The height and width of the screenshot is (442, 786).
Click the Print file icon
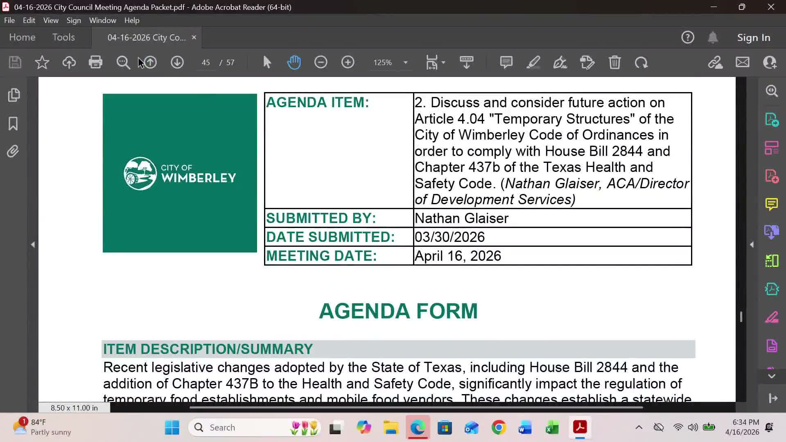pyautogui.click(x=95, y=62)
